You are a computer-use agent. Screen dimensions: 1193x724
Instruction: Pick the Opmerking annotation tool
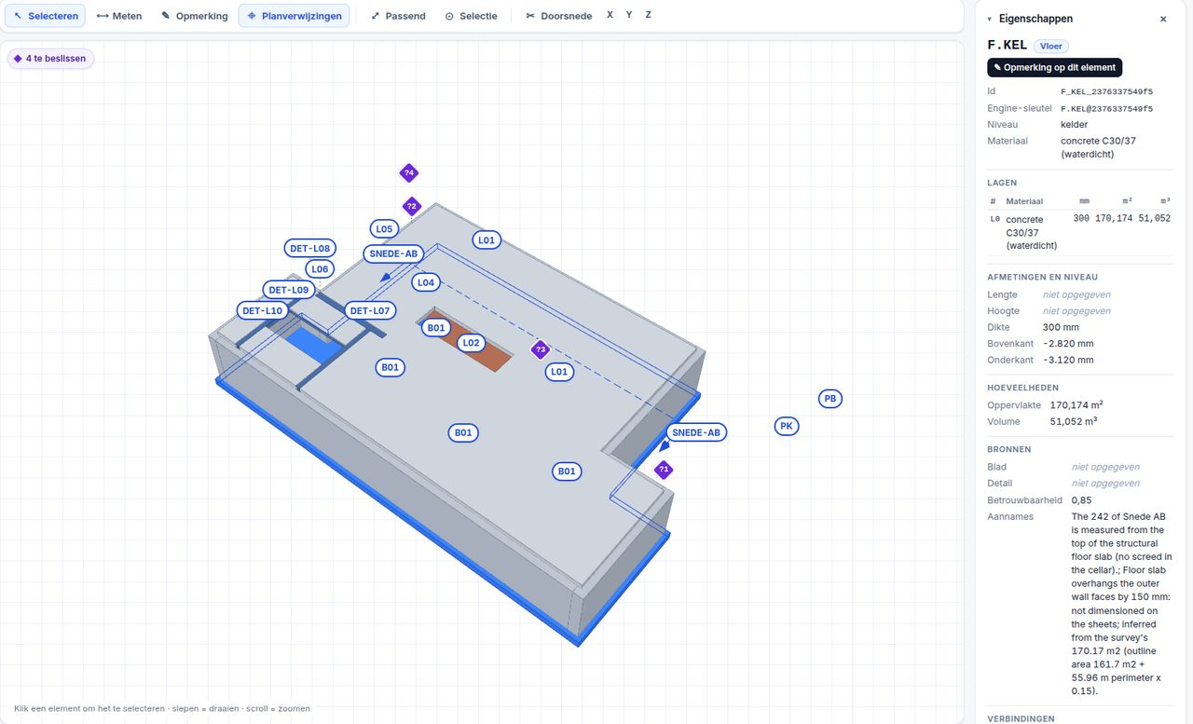(194, 16)
